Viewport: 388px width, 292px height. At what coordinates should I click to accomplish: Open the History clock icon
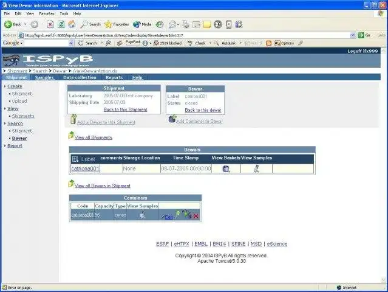click(160, 24)
